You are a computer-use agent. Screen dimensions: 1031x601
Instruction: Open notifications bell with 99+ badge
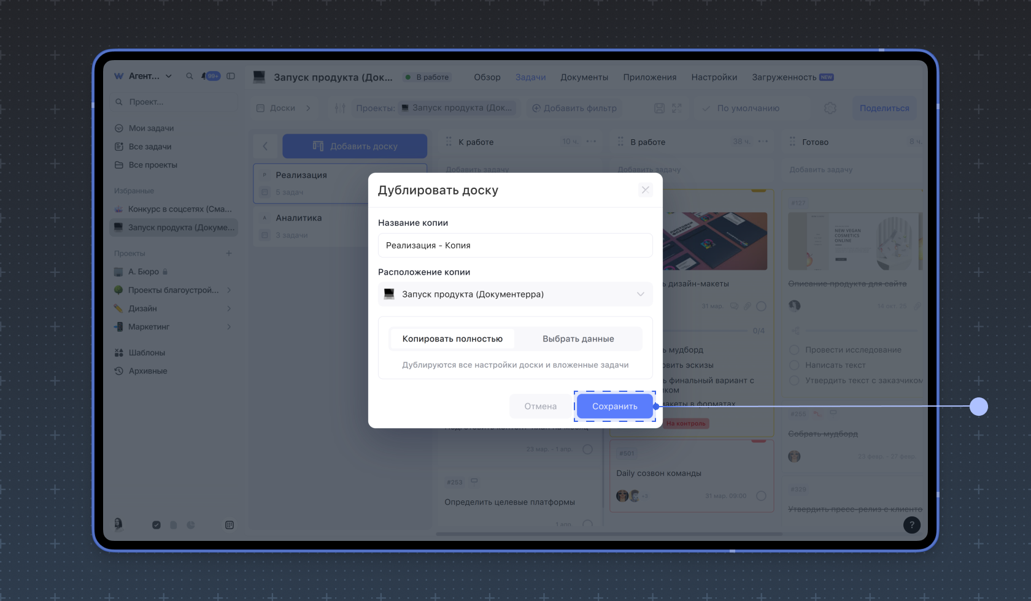210,76
